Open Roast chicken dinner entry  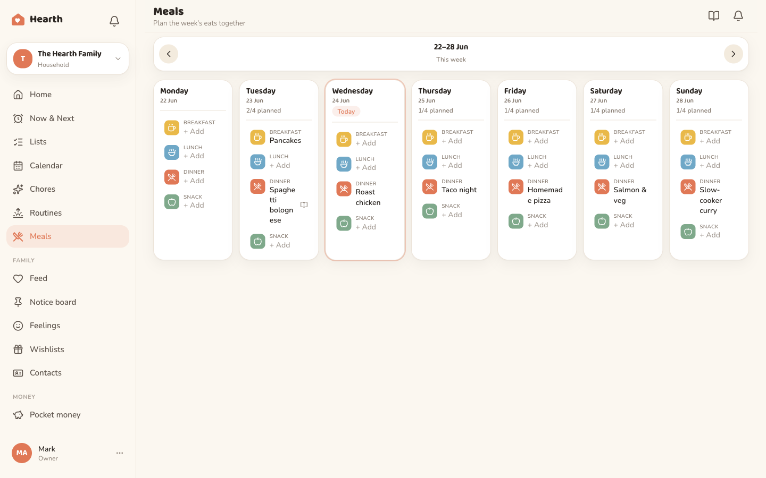[x=368, y=198]
